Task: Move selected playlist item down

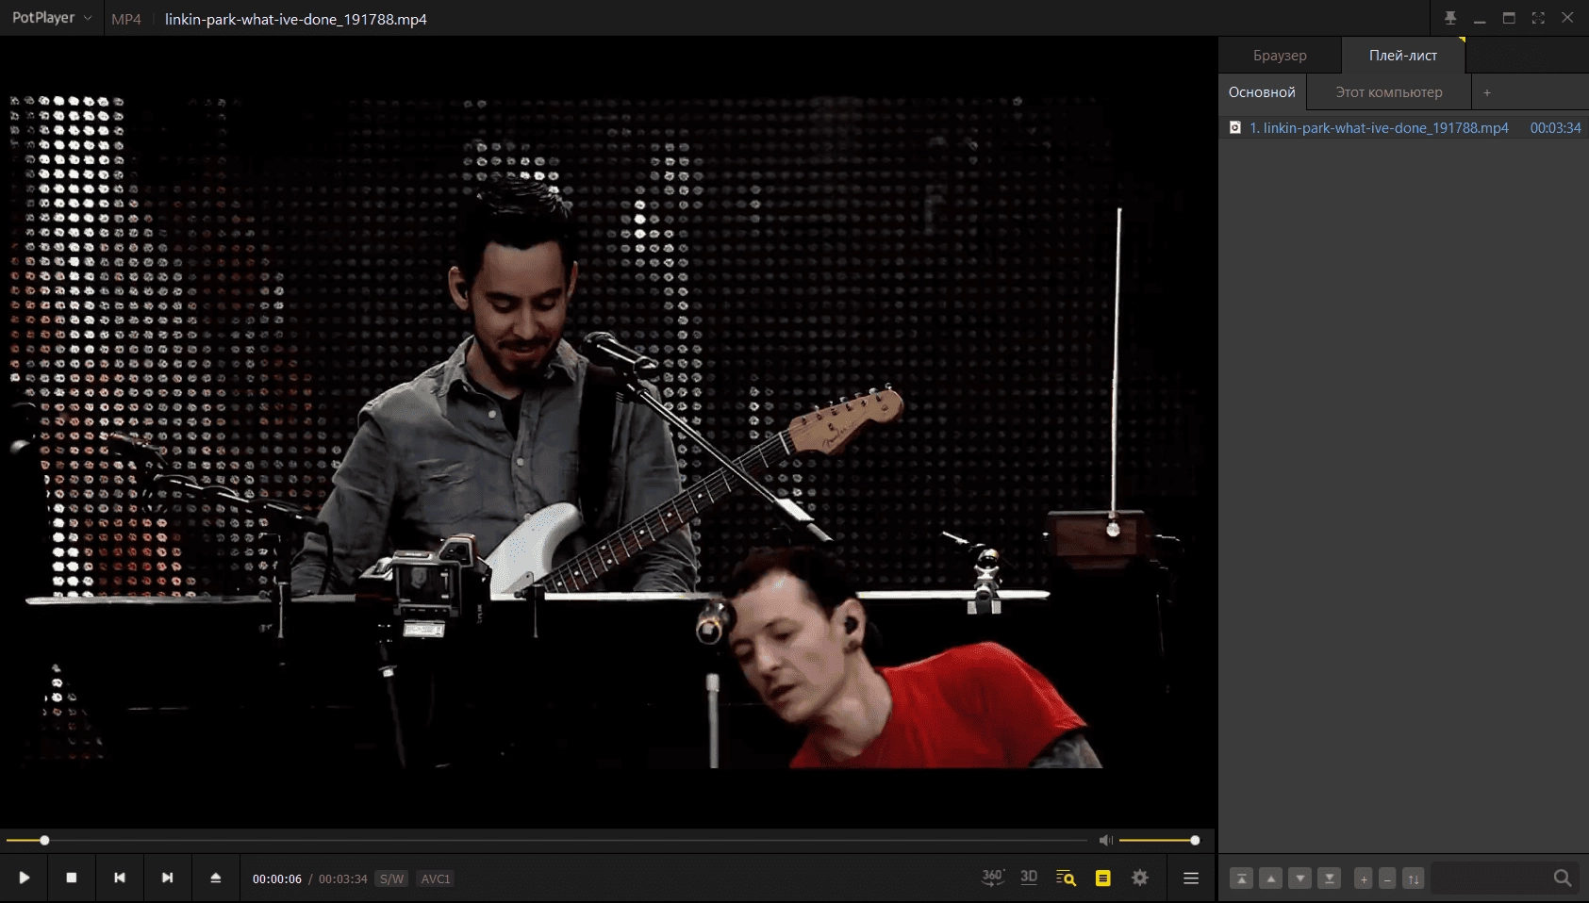Action: (1300, 878)
